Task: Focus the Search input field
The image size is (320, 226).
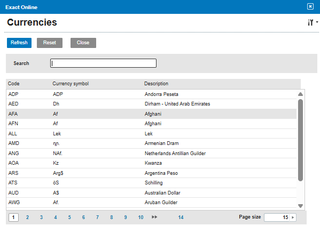Action: pyautogui.click(x=103, y=63)
